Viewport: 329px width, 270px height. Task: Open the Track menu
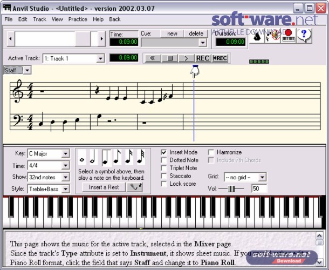click(x=40, y=19)
